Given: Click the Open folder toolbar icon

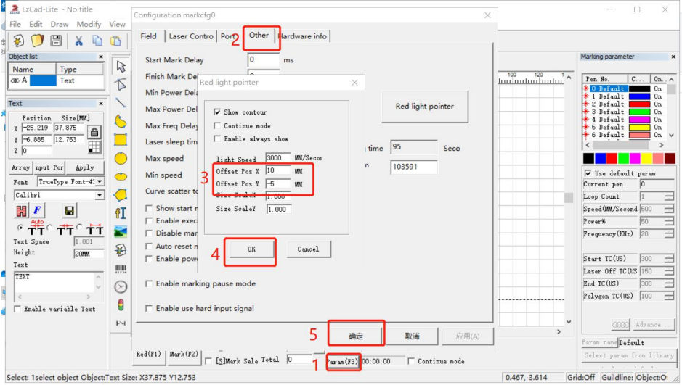Looking at the screenshot, I should (x=36, y=41).
